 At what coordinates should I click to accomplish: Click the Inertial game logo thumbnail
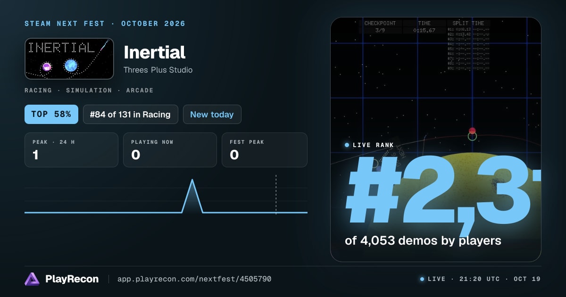pyautogui.click(x=69, y=58)
